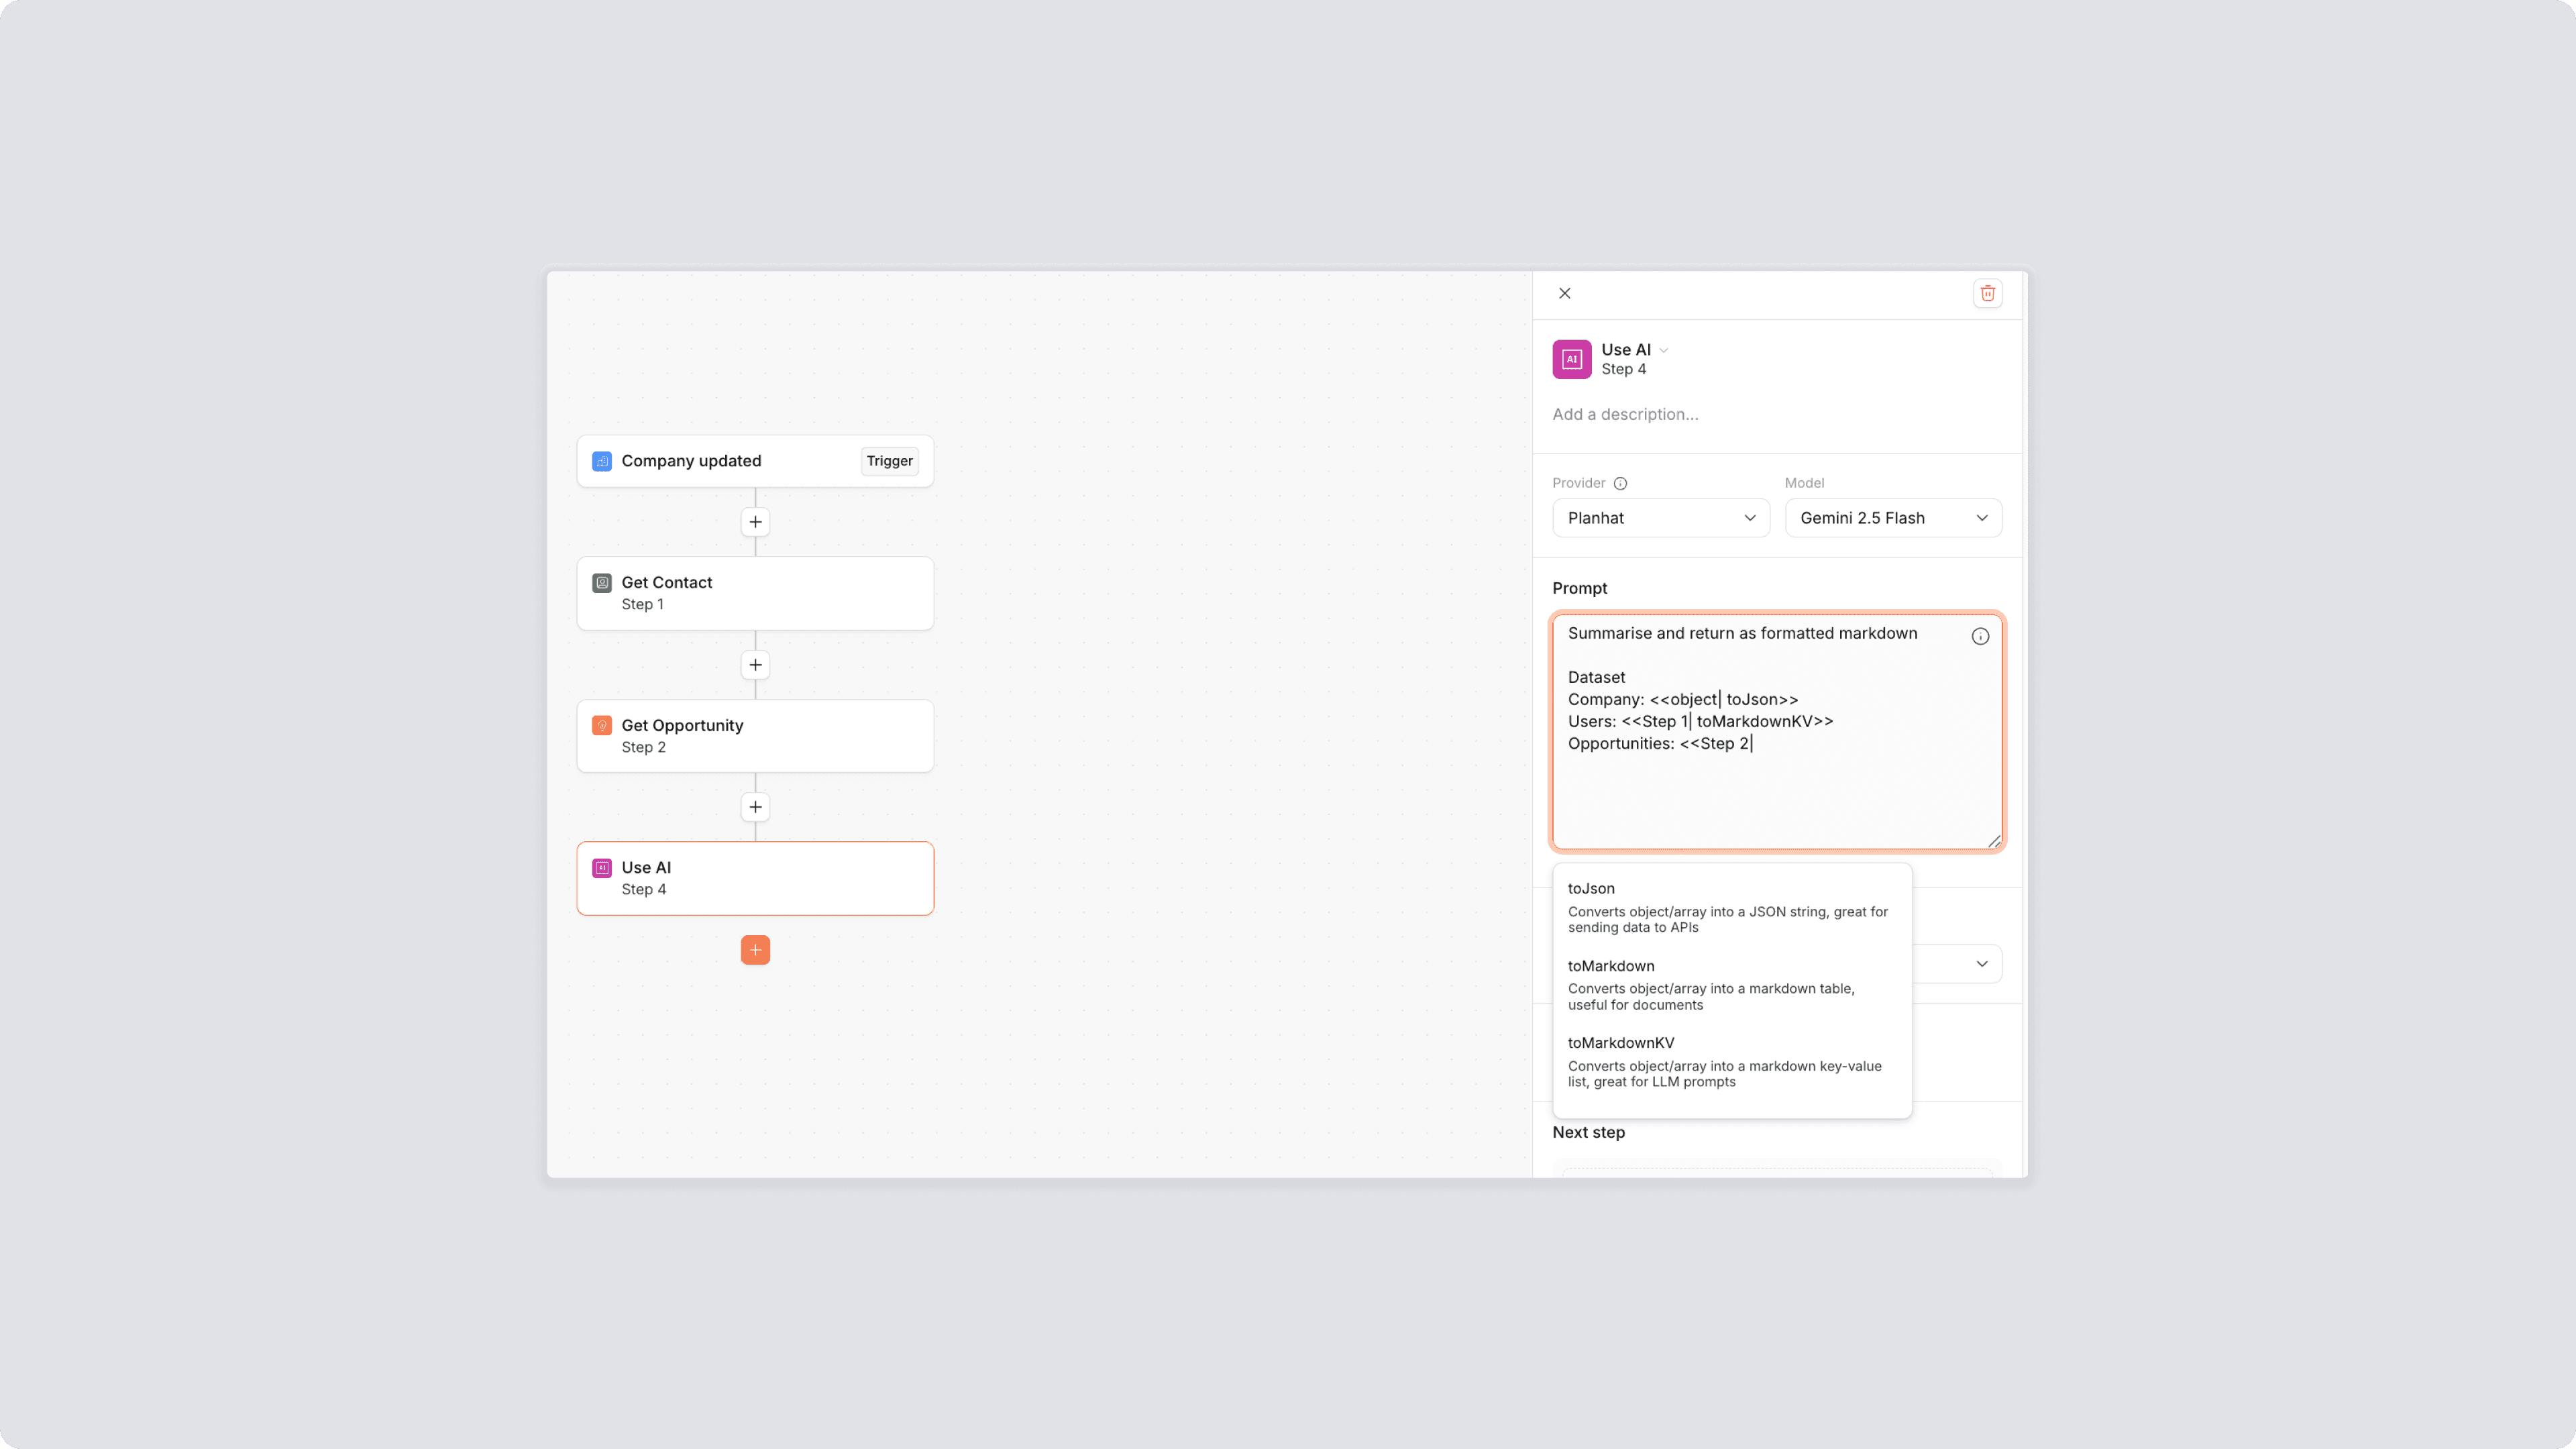The image size is (2576, 1449).
Task: Open the Planhat provider dropdown
Action: (x=1660, y=518)
